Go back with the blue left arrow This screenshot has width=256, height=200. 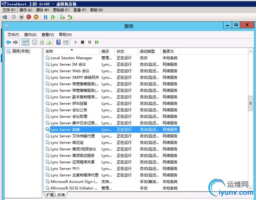[8, 42]
